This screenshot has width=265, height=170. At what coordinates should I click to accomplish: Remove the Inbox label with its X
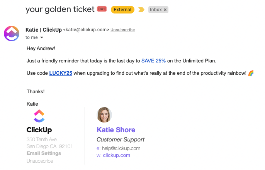click(165, 10)
